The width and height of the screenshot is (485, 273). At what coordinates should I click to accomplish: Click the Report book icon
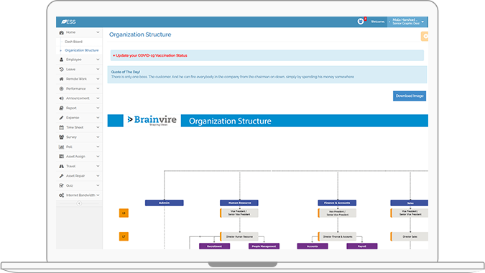pos(61,108)
